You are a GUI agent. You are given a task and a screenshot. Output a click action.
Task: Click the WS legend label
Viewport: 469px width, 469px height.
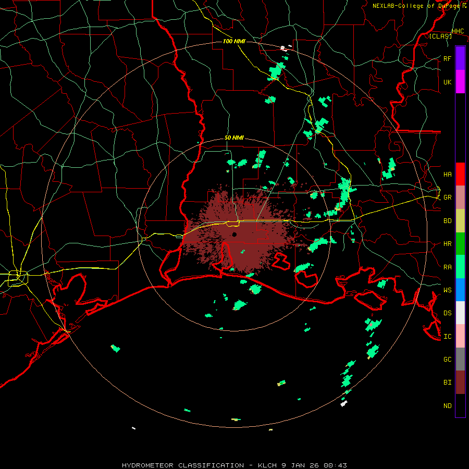[x=447, y=290]
